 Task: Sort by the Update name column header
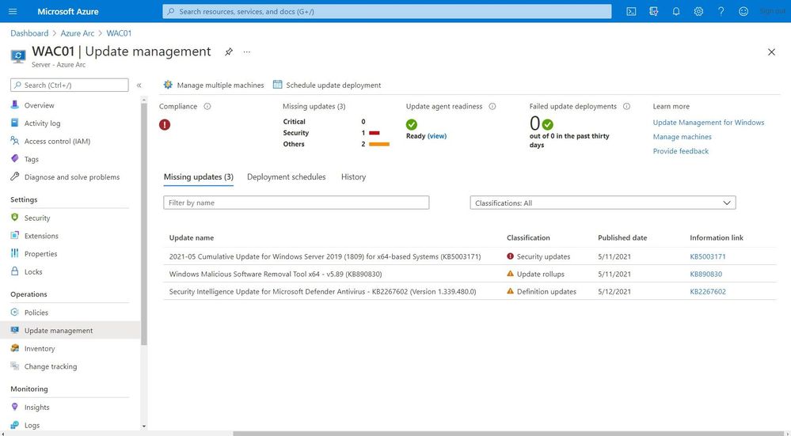coord(191,238)
